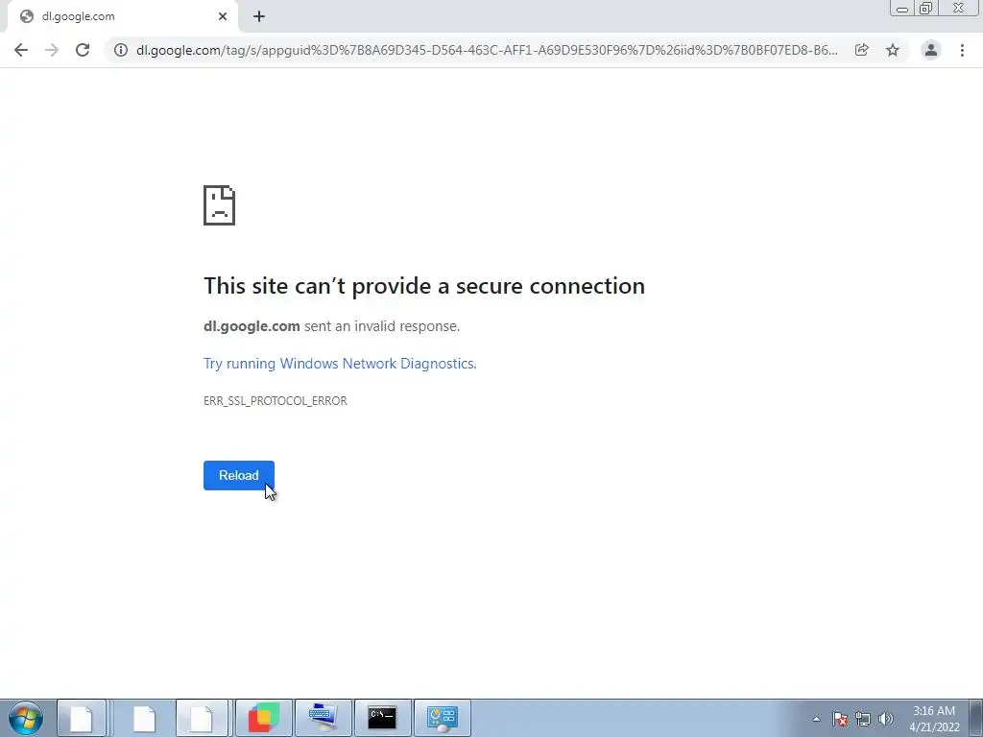The width and height of the screenshot is (983, 737).
Task: Click the network status tray icon
Action: 863,719
